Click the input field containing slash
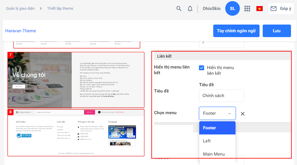This screenshot has width=297, height=165. point(222,44)
